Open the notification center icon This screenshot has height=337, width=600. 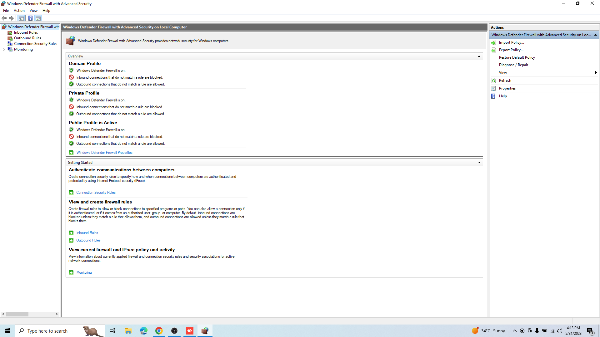tap(590, 331)
